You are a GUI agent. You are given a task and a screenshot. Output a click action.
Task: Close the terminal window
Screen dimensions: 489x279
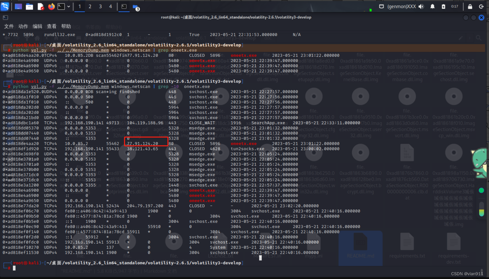point(482,17)
